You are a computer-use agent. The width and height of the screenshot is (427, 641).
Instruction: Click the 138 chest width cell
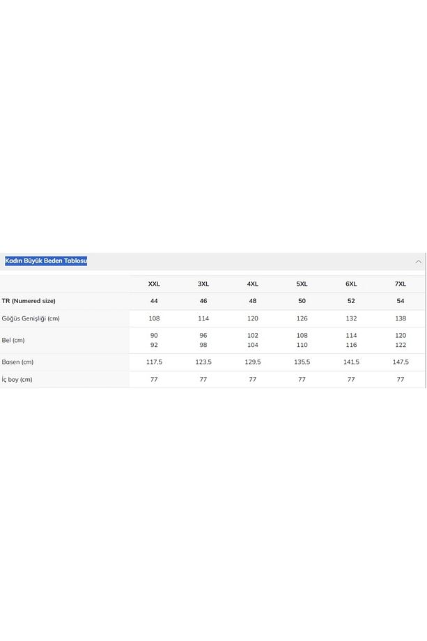pos(401,318)
